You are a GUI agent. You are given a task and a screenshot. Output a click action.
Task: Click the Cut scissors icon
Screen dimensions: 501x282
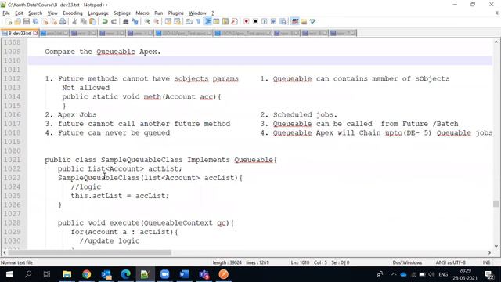[74, 21]
